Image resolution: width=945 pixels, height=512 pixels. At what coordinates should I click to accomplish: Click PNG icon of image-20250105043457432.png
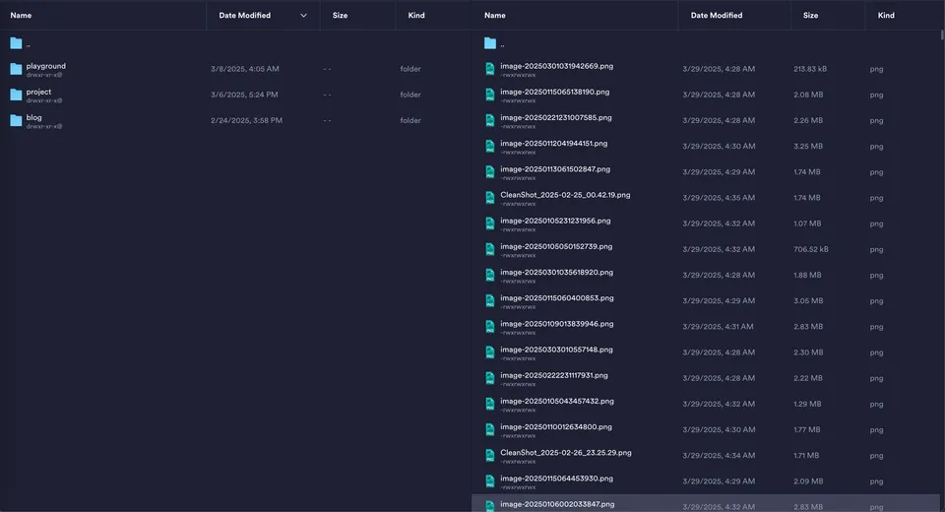click(x=490, y=404)
